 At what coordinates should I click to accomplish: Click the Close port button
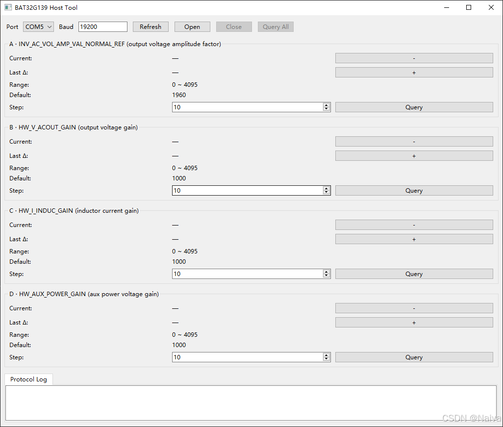pos(234,27)
